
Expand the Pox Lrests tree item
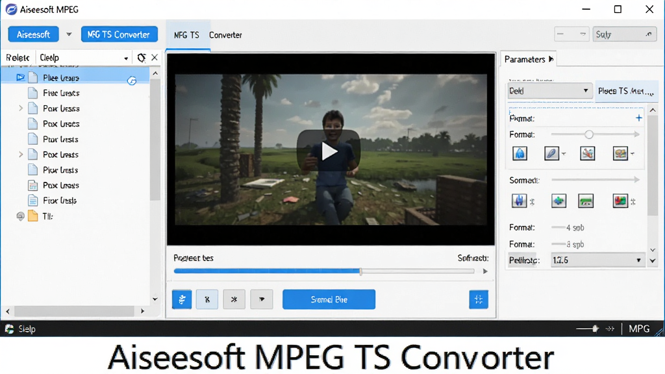click(20, 155)
